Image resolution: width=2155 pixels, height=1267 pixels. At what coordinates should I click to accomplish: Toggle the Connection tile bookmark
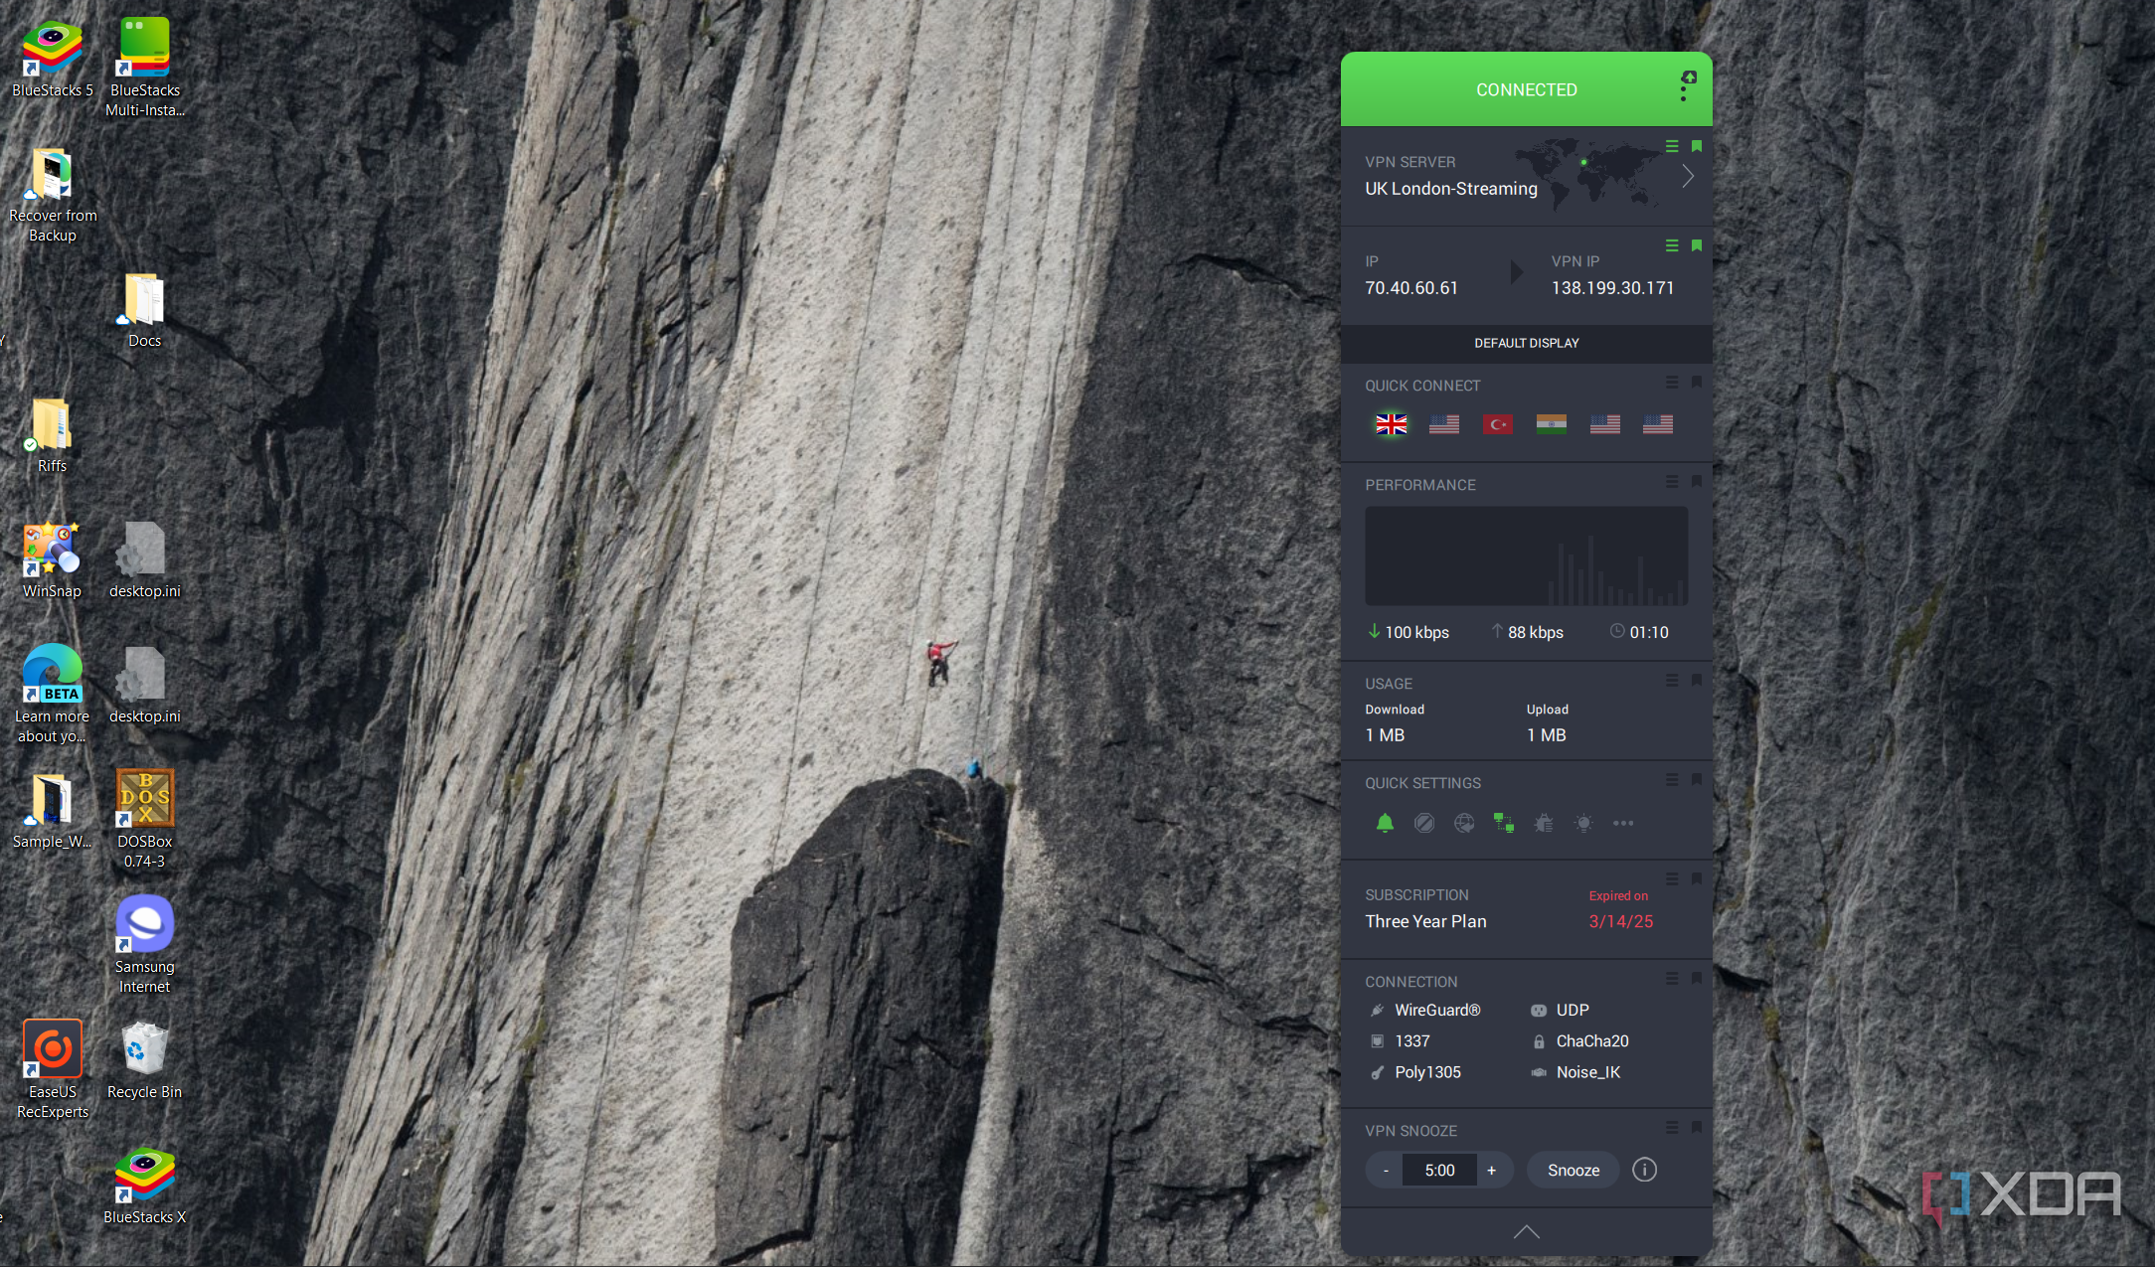(x=1697, y=979)
